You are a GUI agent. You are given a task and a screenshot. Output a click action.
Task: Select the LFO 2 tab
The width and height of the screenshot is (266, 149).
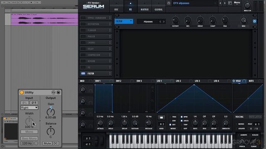click(178, 81)
